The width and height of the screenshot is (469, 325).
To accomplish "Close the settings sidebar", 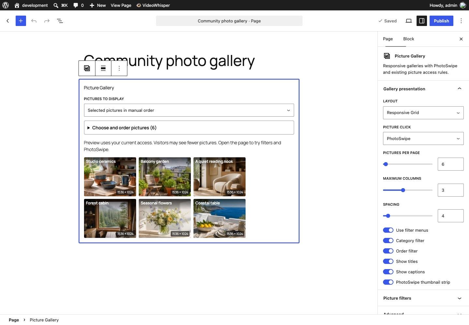I will [461, 39].
